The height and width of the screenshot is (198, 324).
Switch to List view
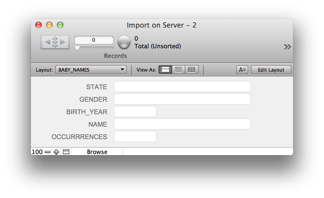(x=179, y=70)
